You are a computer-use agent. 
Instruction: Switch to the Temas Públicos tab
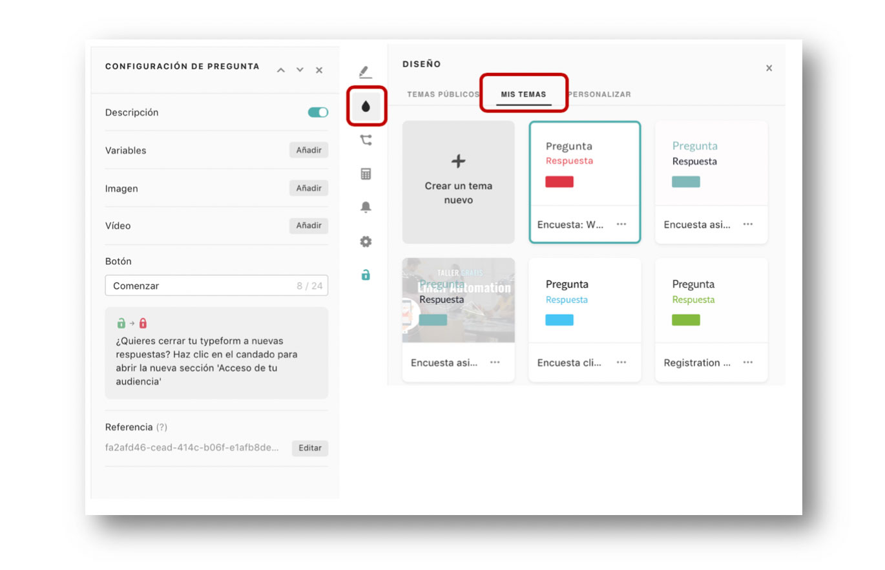442,94
